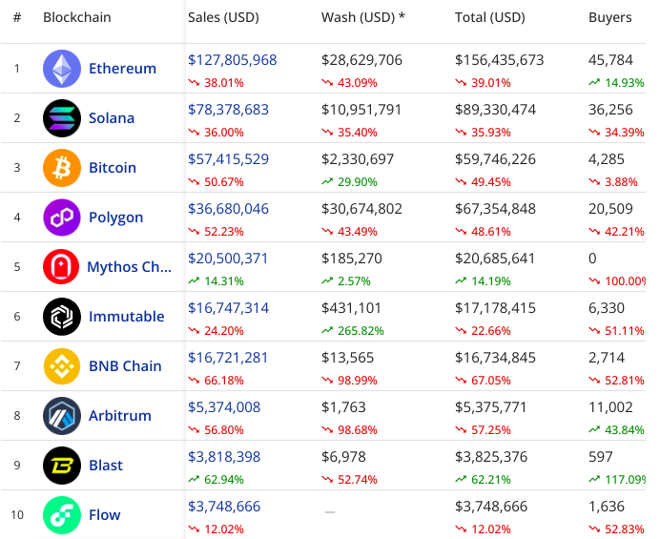Open the Mythos Ch... blockchain link
This screenshot has height=539, width=660.
point(129,267)
